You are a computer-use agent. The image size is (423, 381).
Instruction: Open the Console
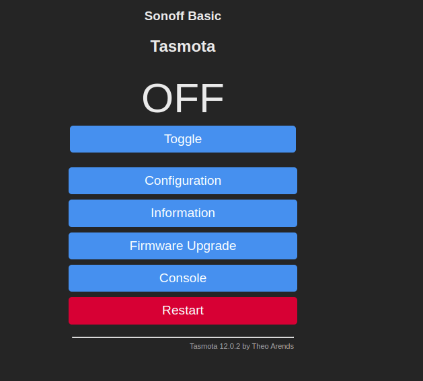tap(183, 278)
